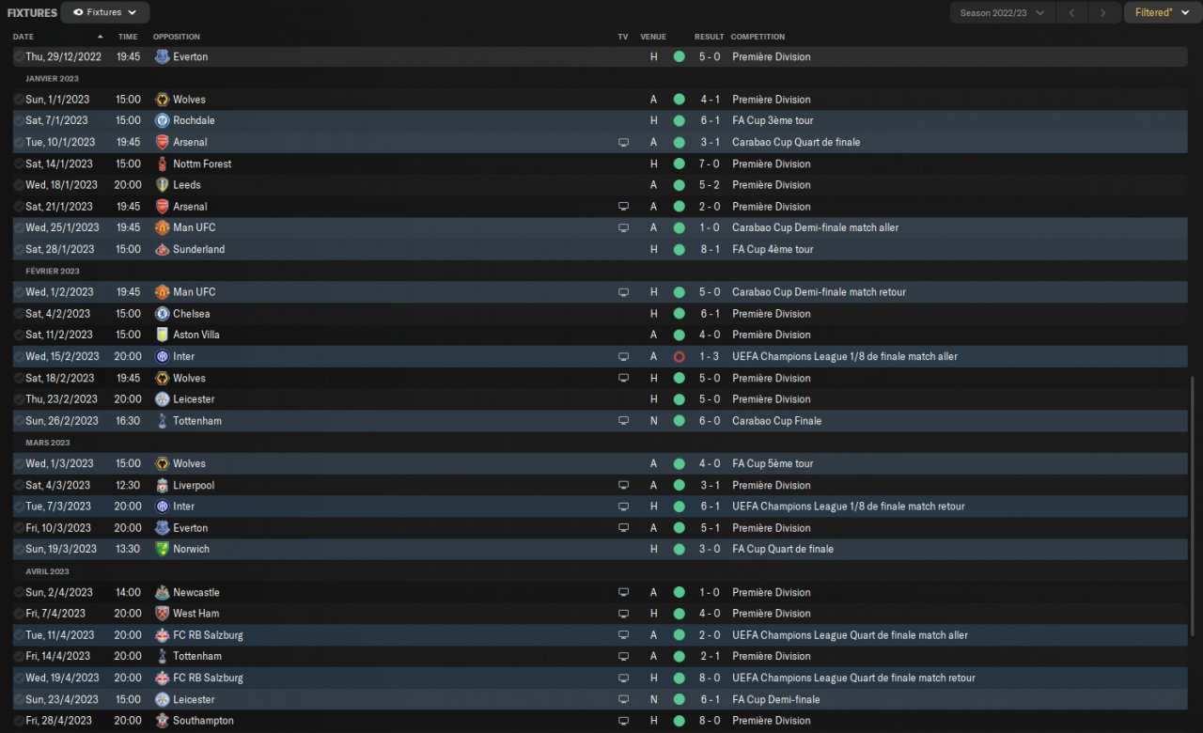Click the Time column header

pyautogui.click(x=128, y=37)
